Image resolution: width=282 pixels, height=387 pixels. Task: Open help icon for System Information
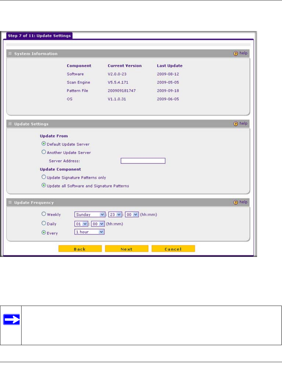[236, 53]
